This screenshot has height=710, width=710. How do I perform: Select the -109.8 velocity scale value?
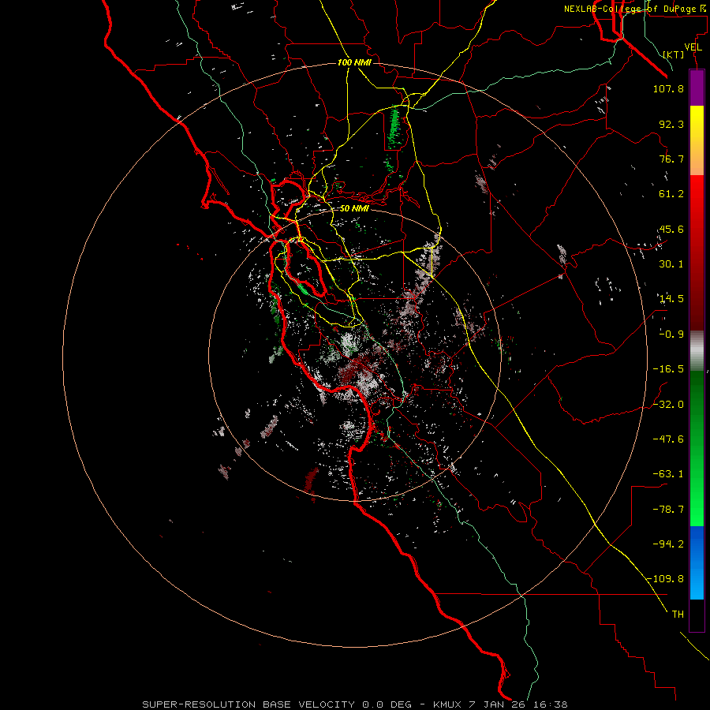point(666,579)
